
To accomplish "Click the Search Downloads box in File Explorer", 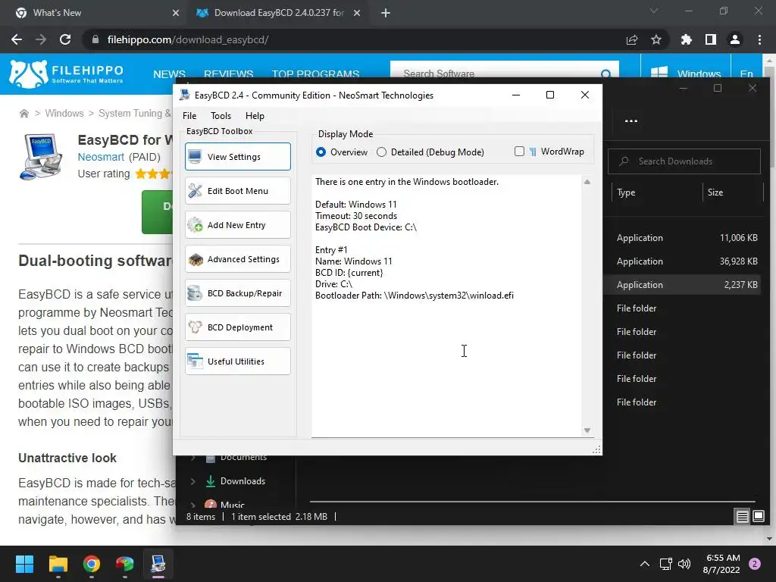I will tap(684, 161).
